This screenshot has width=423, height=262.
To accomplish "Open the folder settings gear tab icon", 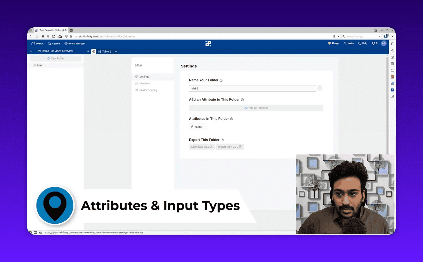I will pos(94,51).
